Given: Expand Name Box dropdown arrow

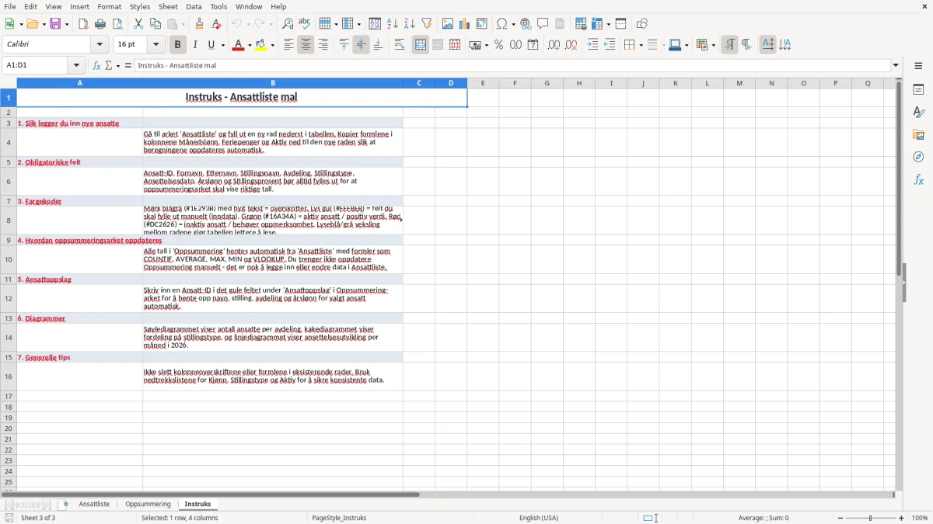Looking at the screenshot, I should 76,66.
